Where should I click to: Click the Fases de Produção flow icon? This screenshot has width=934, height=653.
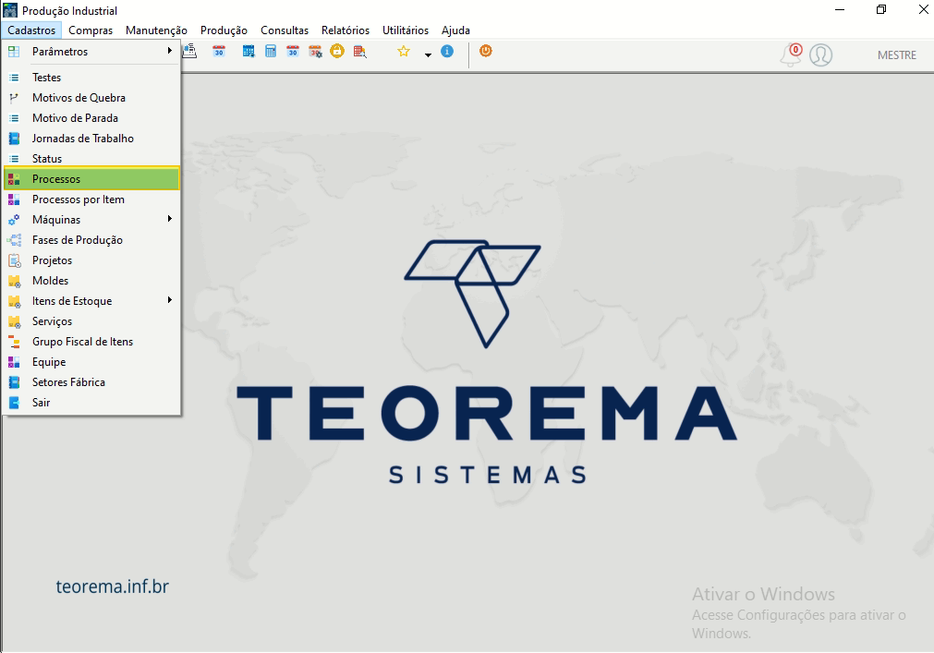pos(14,240)
